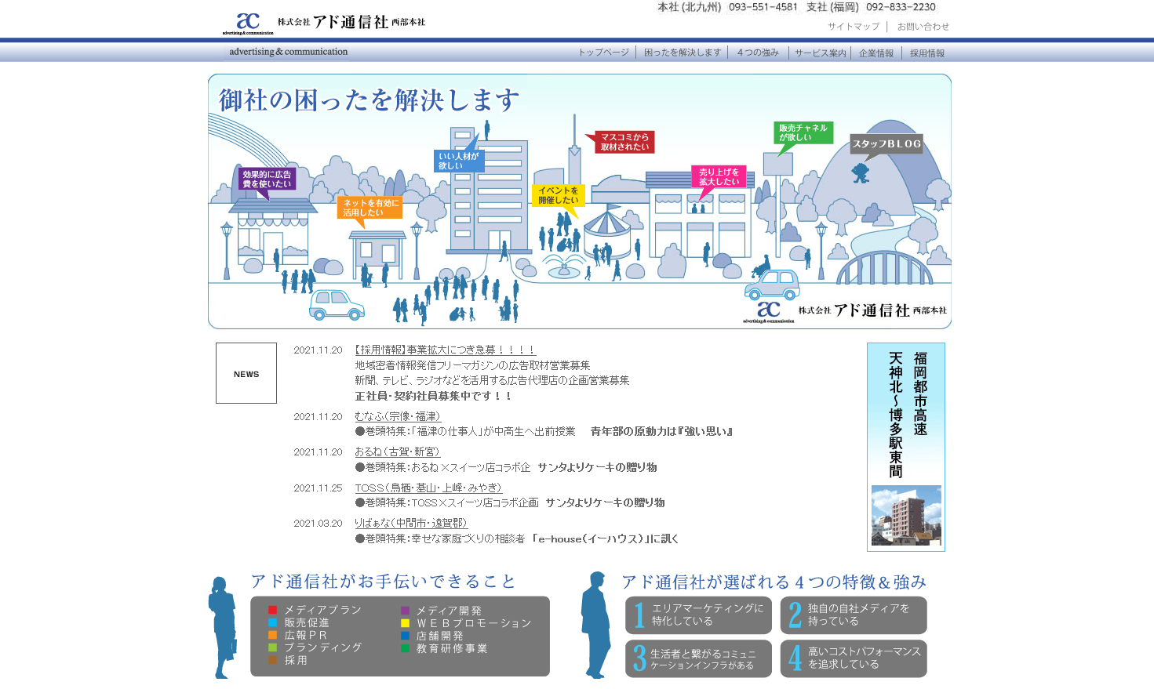Select WEBプロモーション service item
Image resolution: width=1154 pixels, height=689 pixels.
point(466,623)
